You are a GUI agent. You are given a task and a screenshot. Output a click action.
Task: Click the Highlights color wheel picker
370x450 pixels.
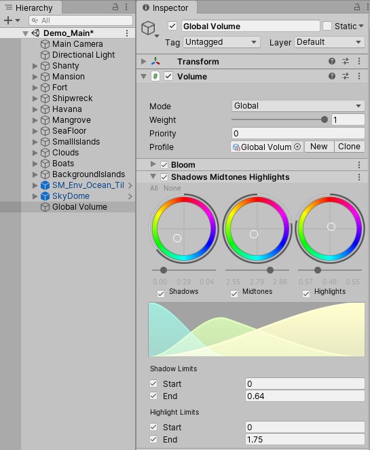click(x=331, y=227)
